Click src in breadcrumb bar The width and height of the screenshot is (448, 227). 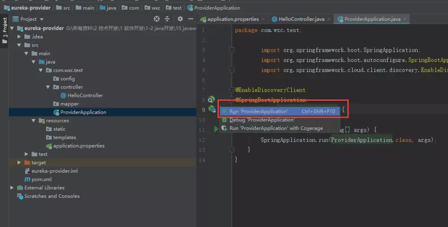[63, 8]
